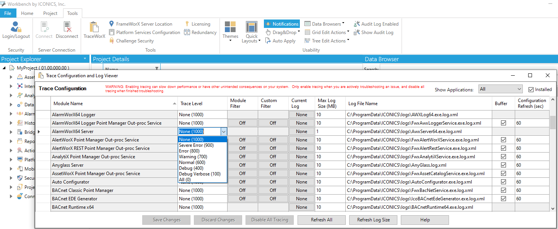The height and width of the screenshot is (229, 558).
Task: Click the Disconnect server icon
Action: tap(67, 28)
